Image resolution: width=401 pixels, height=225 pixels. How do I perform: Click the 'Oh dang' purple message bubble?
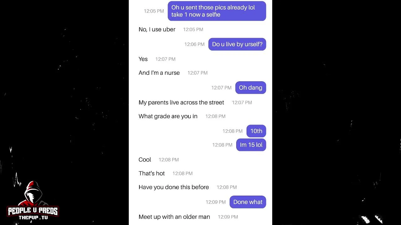(251, 88)
